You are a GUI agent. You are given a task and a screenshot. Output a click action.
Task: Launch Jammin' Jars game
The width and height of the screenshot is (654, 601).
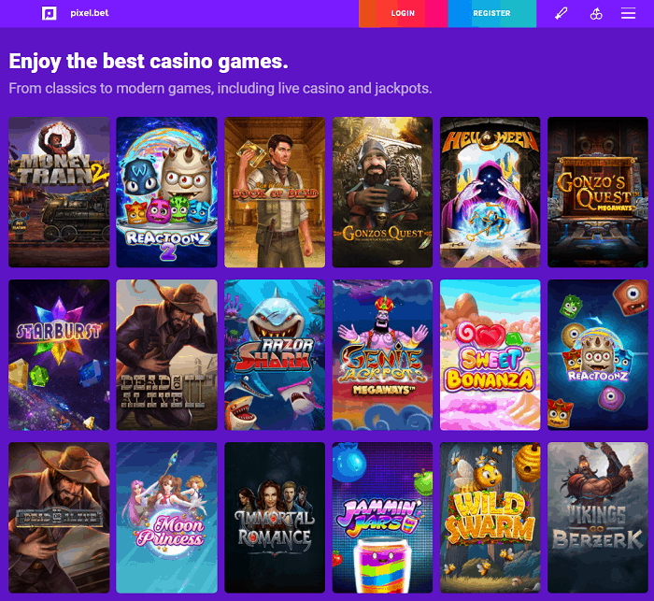coord(382,518)
